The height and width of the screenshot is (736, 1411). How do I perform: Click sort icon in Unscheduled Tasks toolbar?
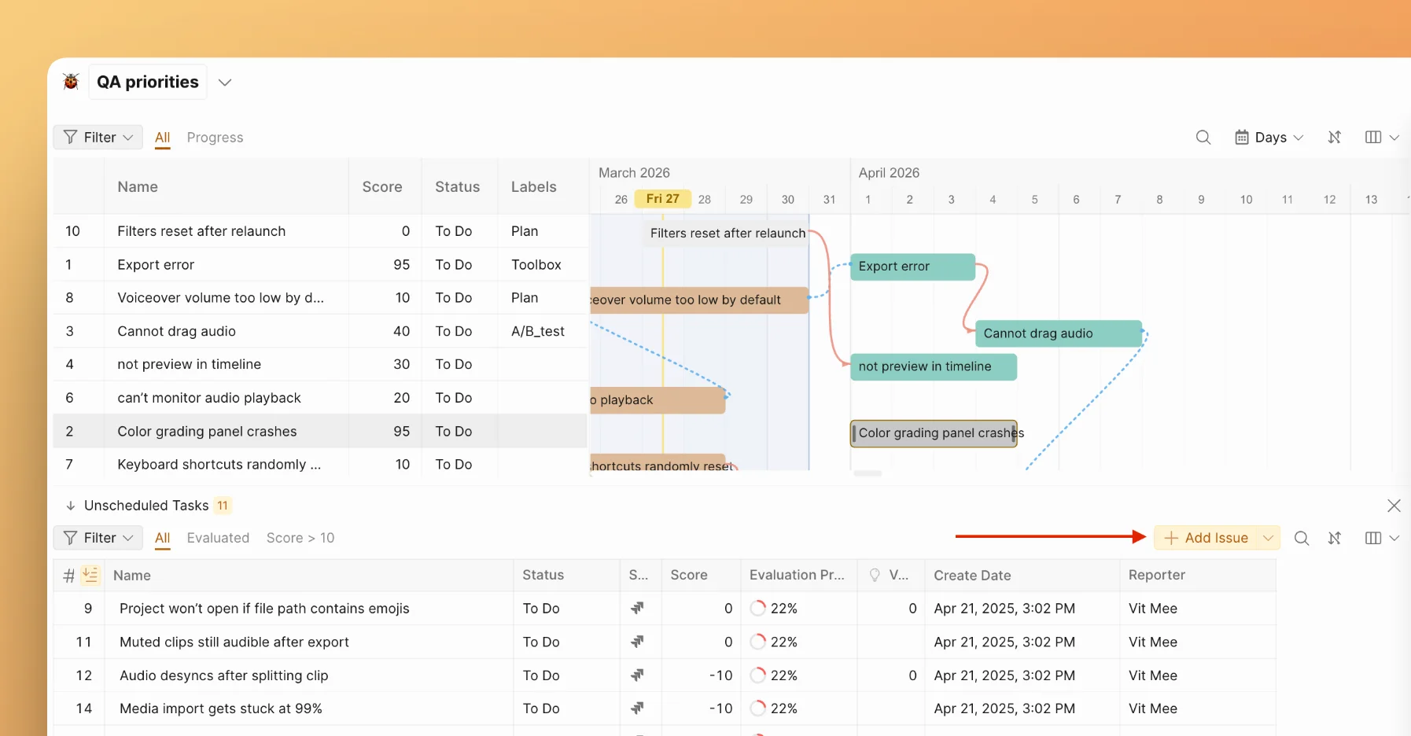[x=1334, y=538]
